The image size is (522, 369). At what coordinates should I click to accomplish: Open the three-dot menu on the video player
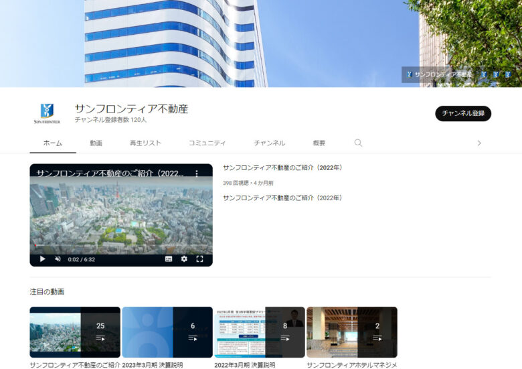click(197, 173)
